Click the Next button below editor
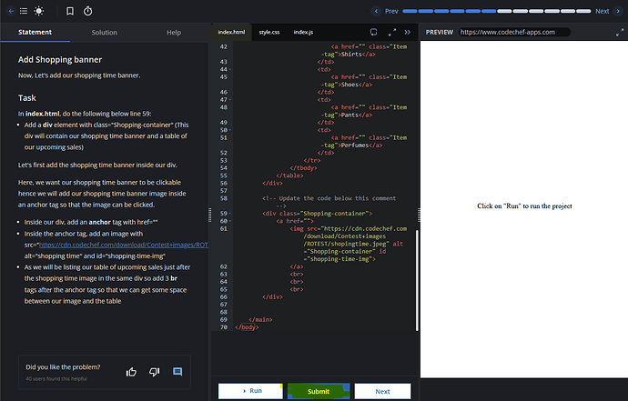Screen dimensions: 628x401 coord(382,391)
